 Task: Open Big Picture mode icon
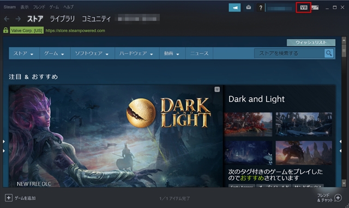315,8
